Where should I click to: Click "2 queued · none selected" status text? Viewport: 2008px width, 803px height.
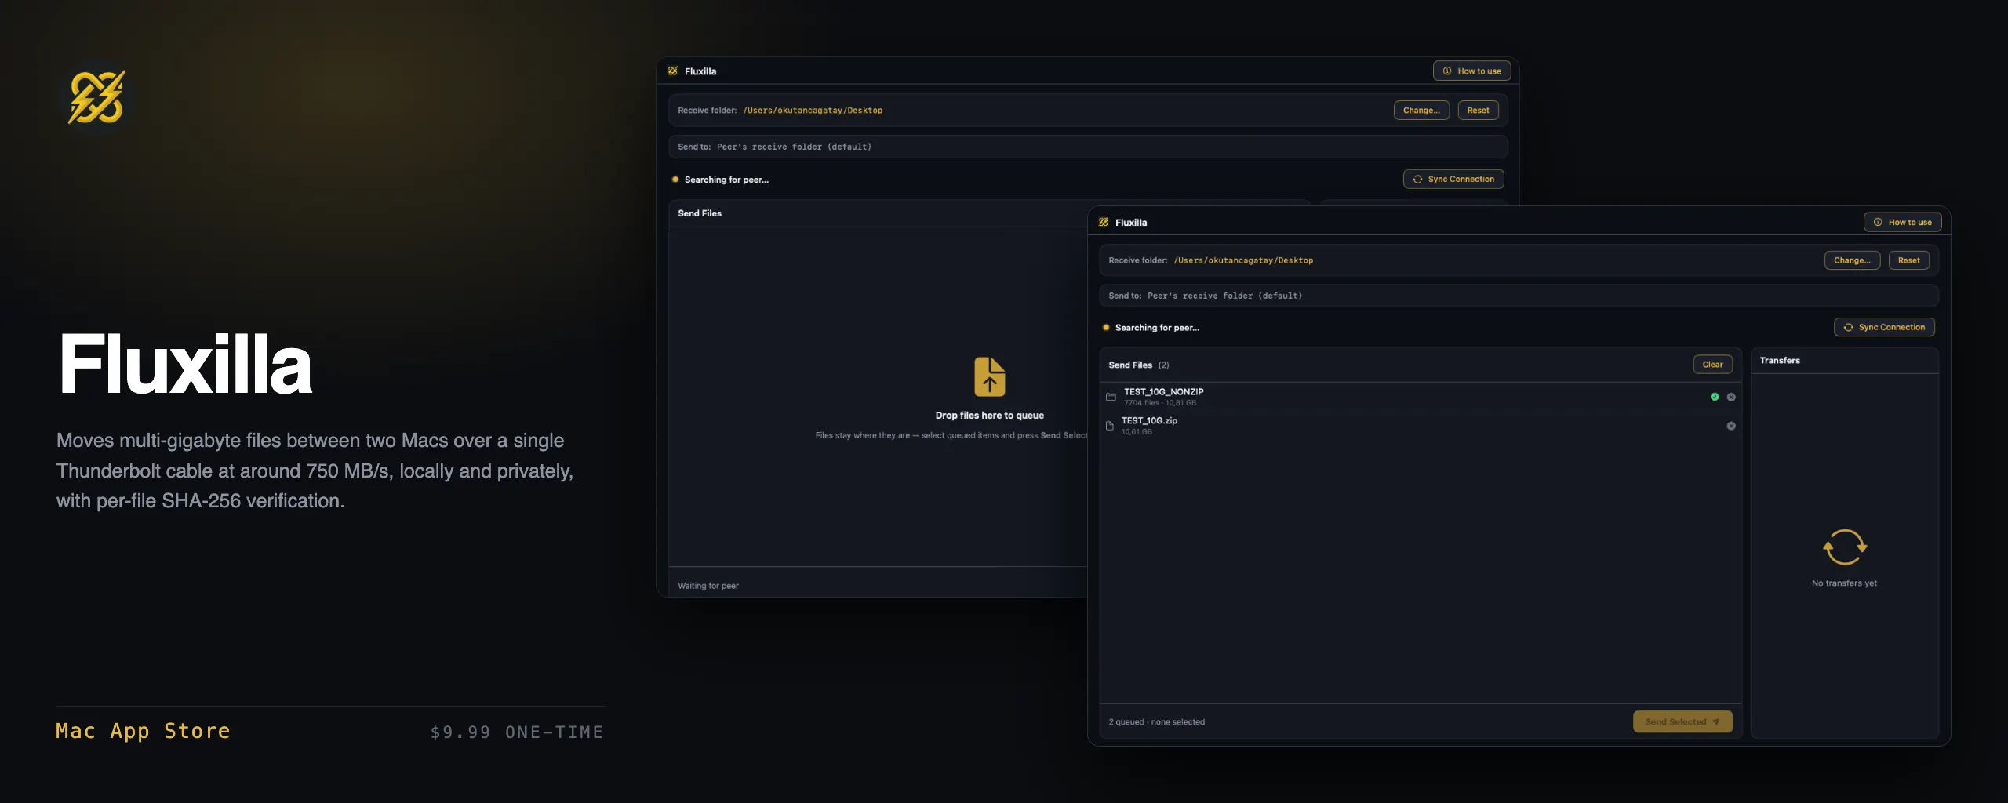(1156, 722)
